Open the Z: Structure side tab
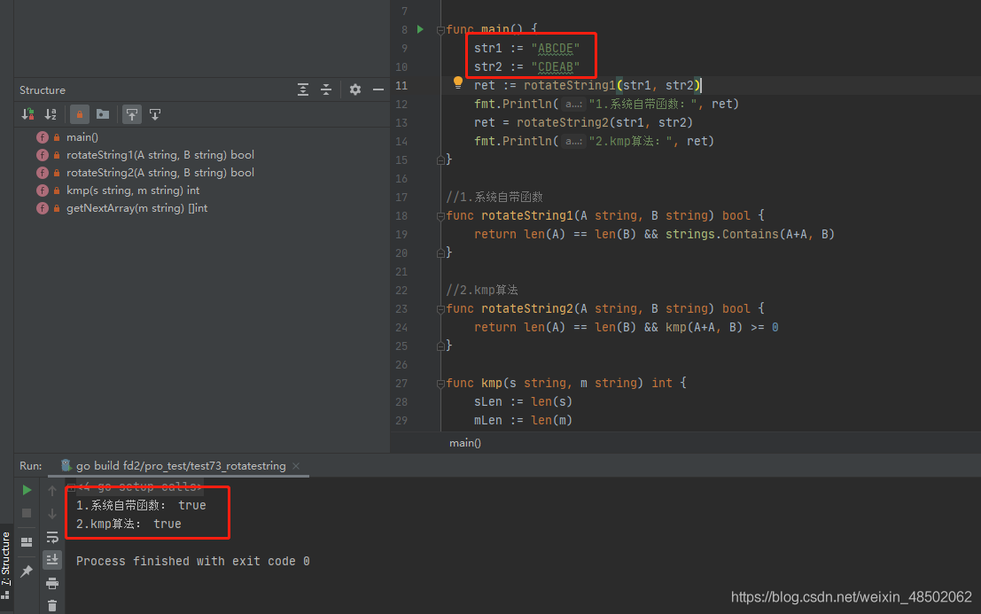The height and width of the screenshot is (614, 981). pyautogui.click(x=5, y=564)
